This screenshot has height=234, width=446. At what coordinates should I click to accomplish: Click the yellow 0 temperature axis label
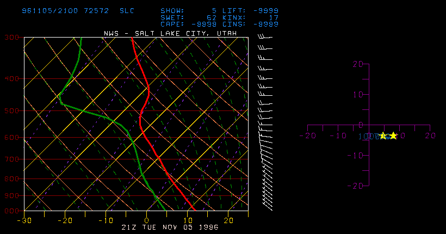147,220
